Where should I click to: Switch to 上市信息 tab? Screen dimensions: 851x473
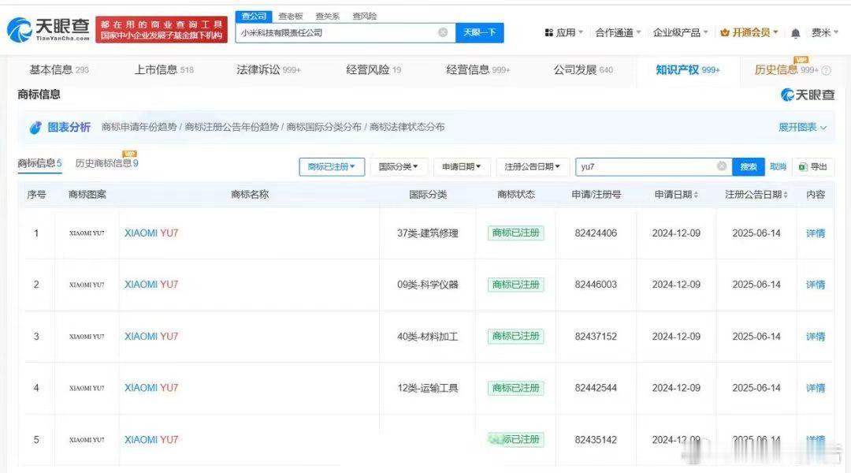164,69
